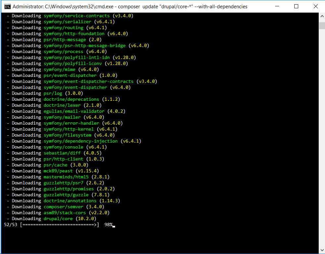Click doctrine/lexer package name
This screenshot has width=325, height=254.
coord(62,105)
